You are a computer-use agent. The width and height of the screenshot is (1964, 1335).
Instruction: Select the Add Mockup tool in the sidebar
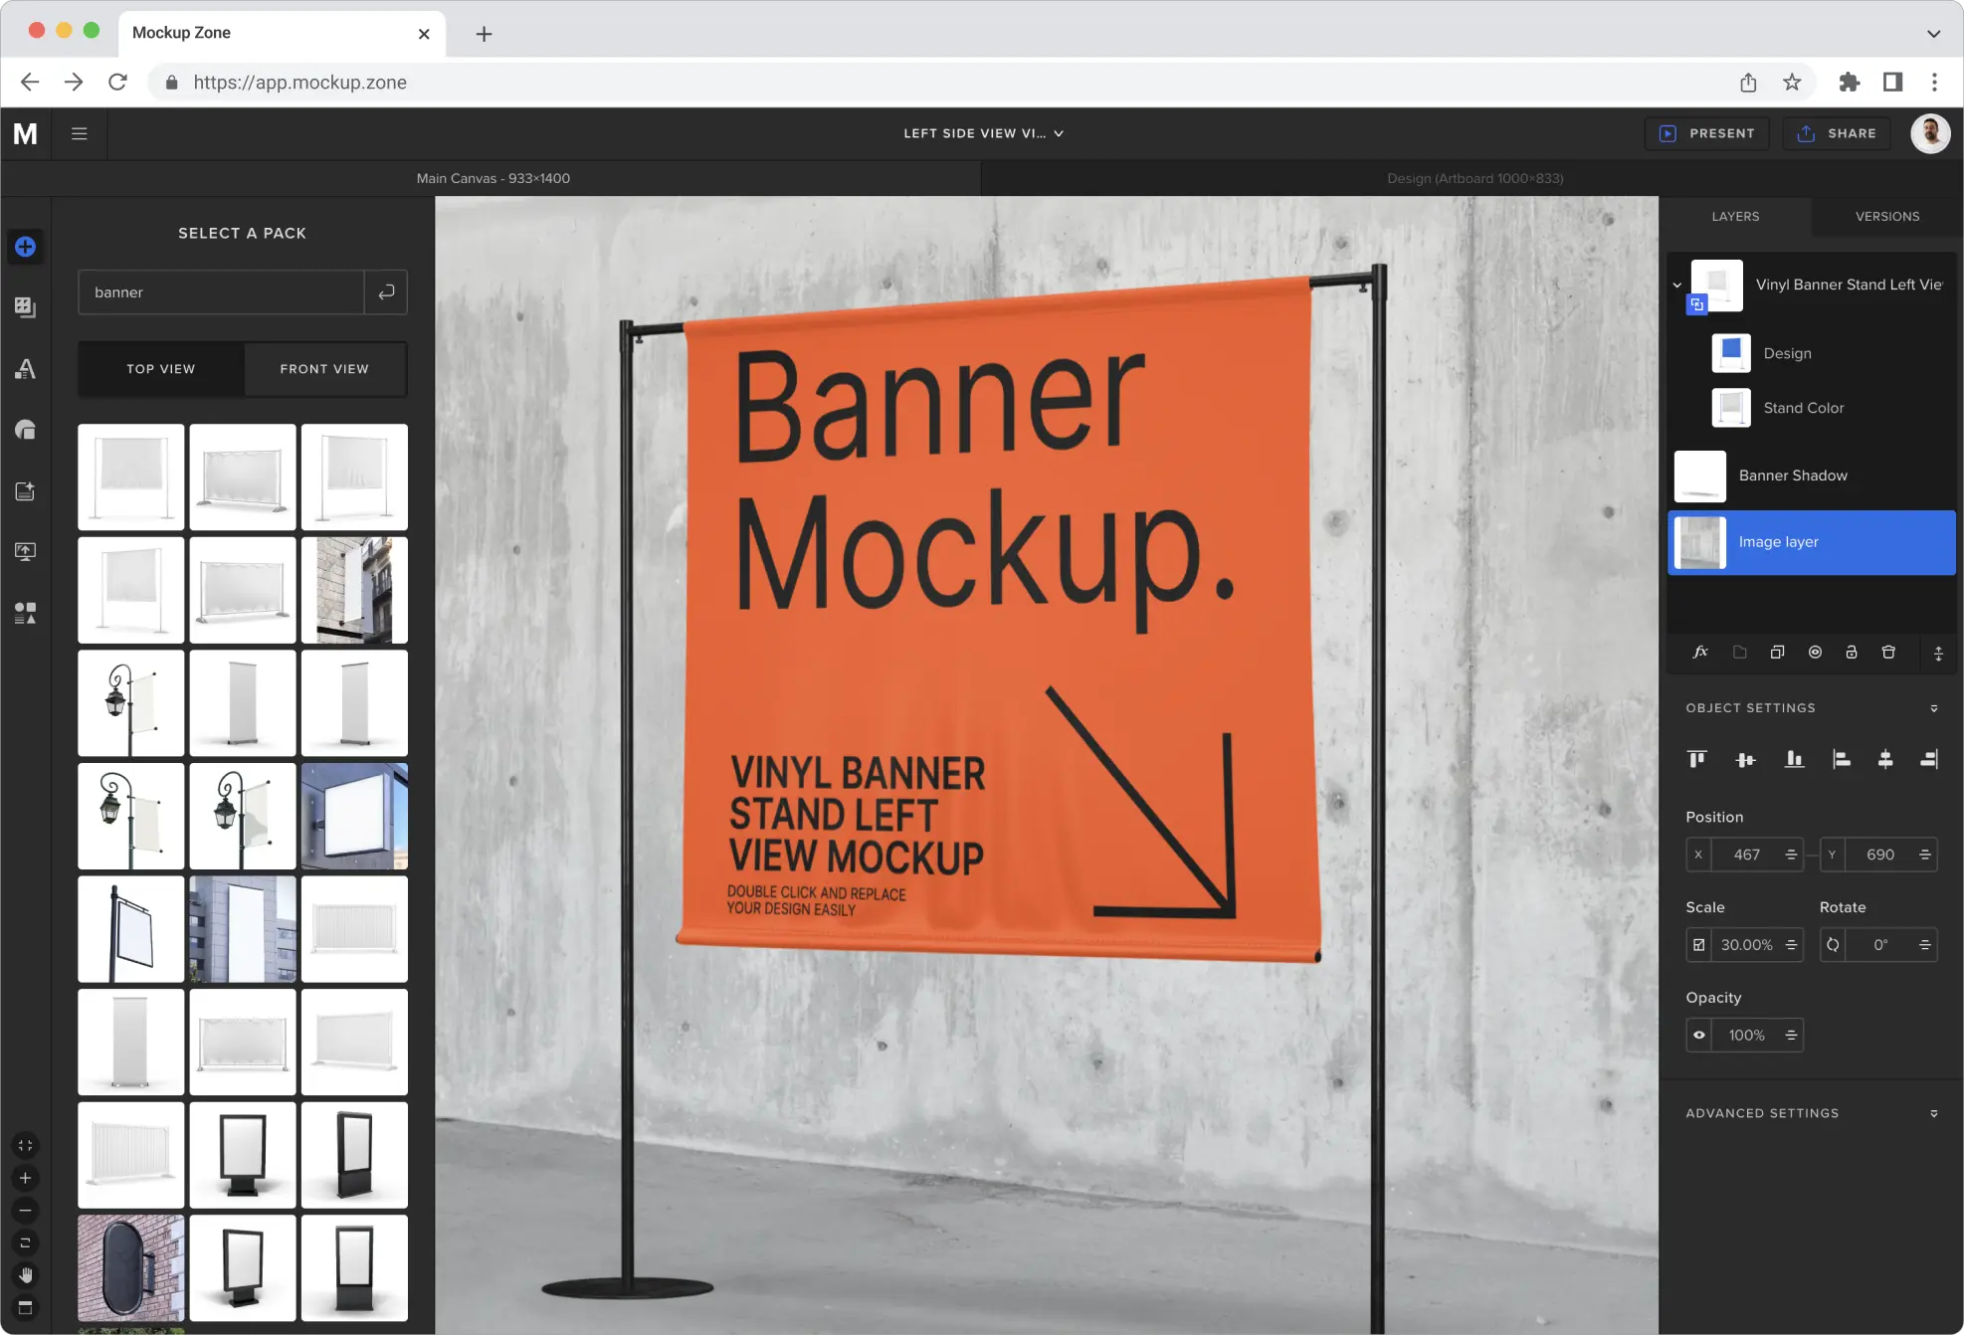[25, 247]
